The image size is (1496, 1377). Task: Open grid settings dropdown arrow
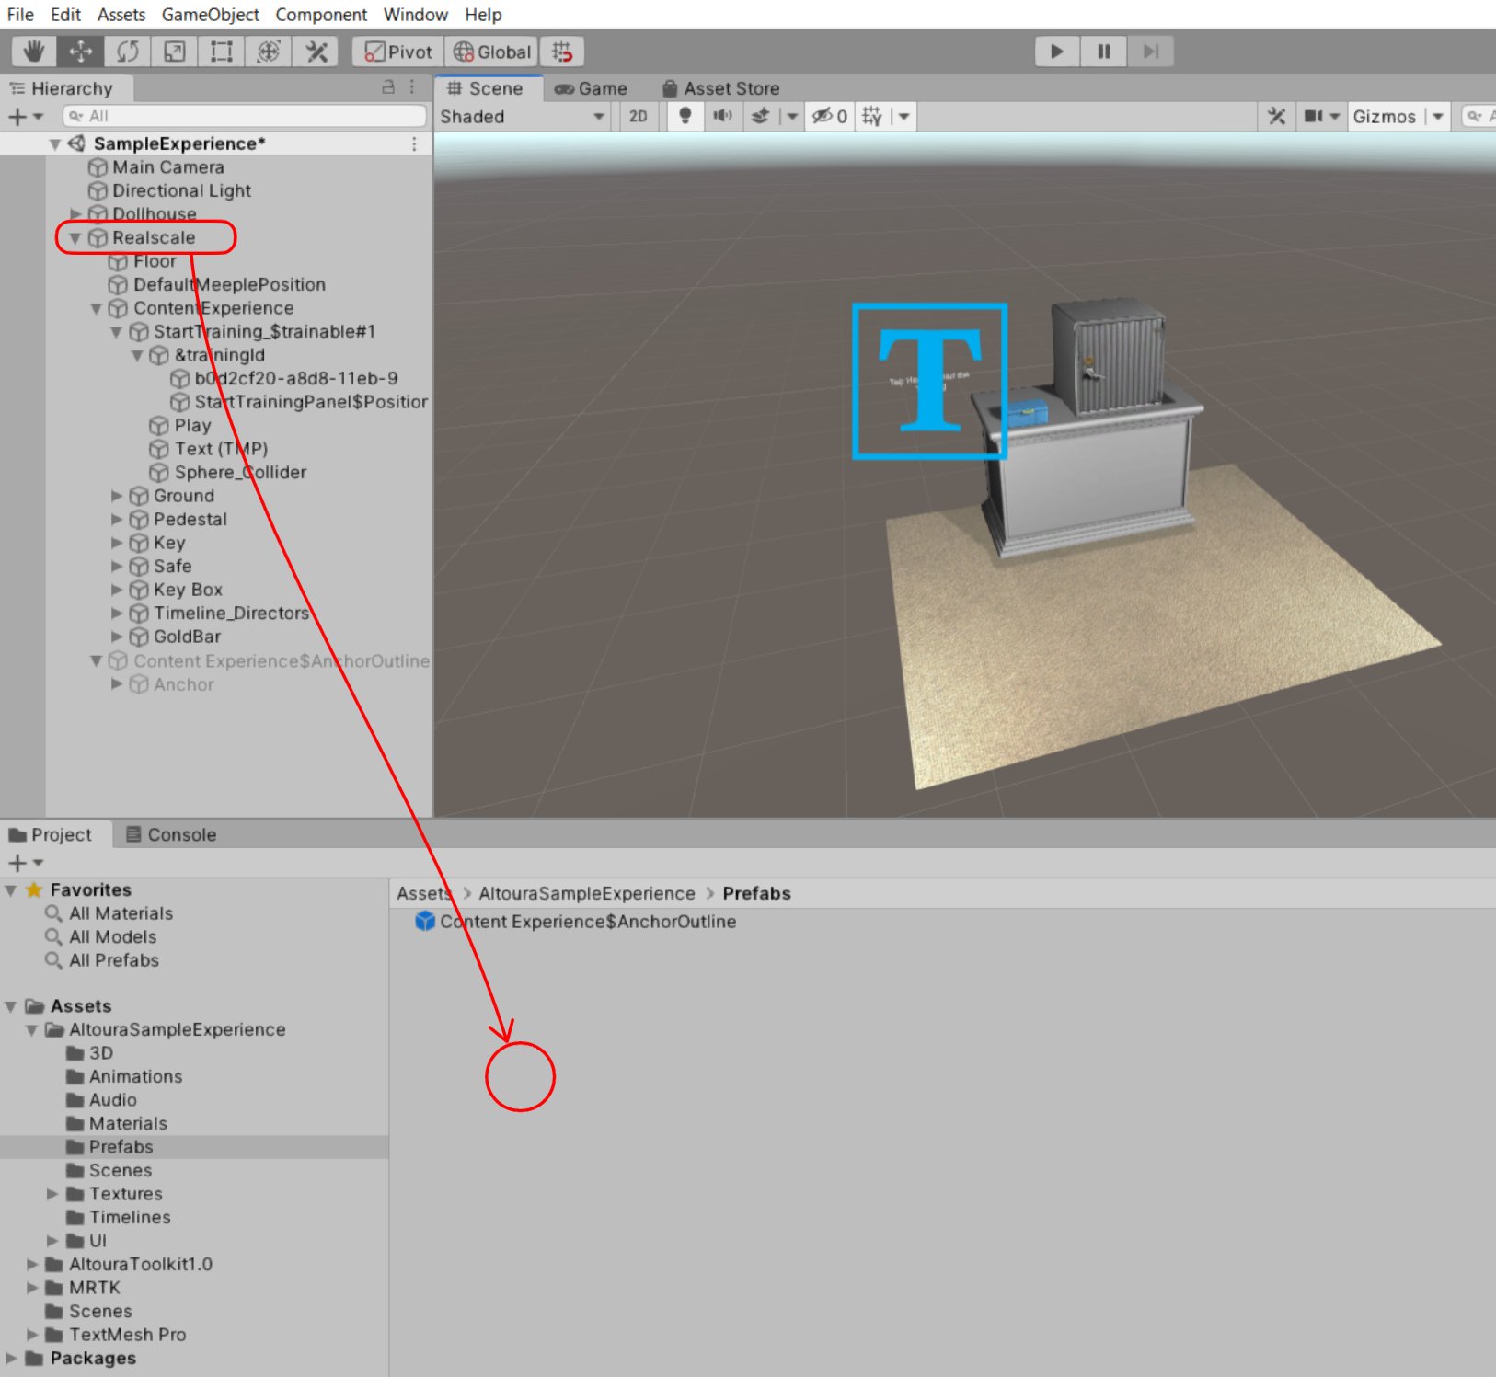click(904, 117)
